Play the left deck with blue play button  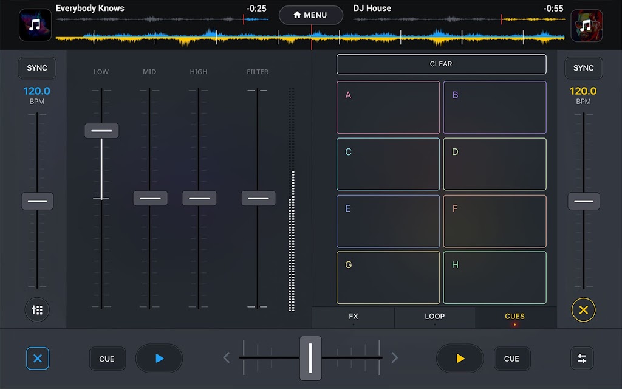(159, 359)
